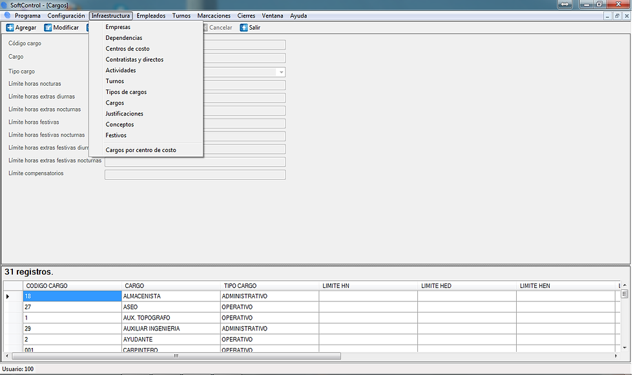Viewport: 633px width, 375px height.
Task: Click Cancelar in the toolbar
Action: [x=220, y=28]
